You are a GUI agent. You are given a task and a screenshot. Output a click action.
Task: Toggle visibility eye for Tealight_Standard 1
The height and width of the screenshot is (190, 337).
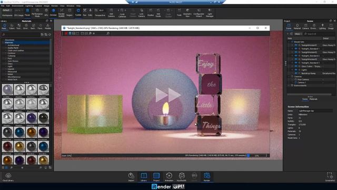[296, 49]
